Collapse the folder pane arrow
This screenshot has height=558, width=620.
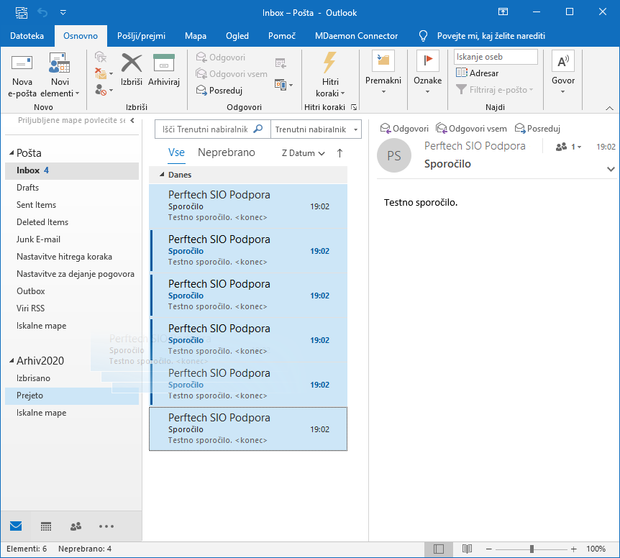click(132, 120)
